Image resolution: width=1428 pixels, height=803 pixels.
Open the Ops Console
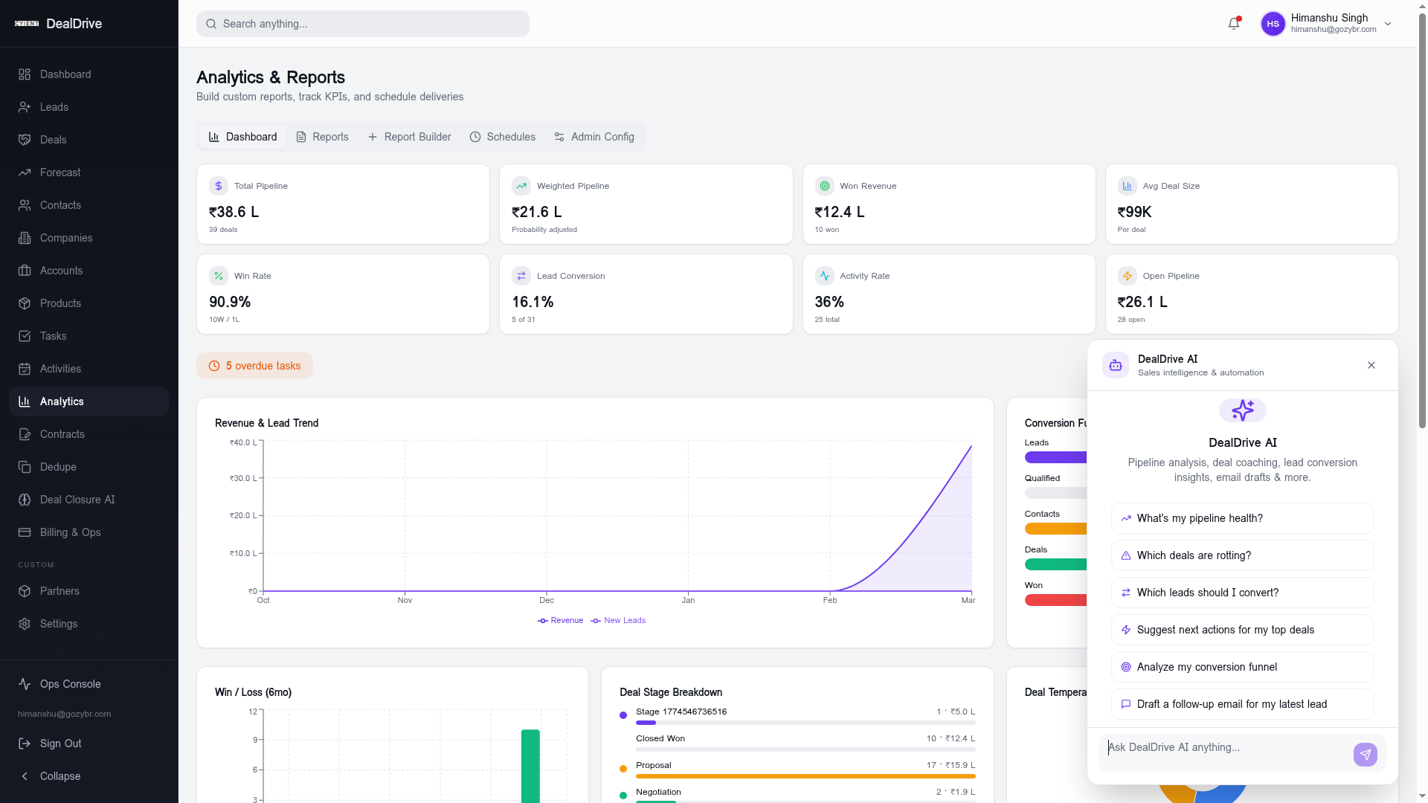[x=89, y=684]
